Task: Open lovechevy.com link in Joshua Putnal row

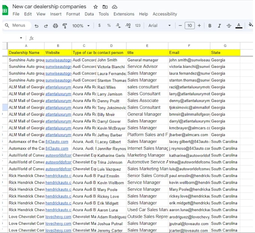Action: pos(58,224)
